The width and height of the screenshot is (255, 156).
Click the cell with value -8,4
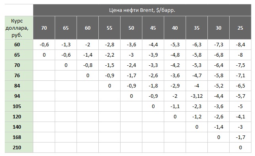[x=240, y=45]
